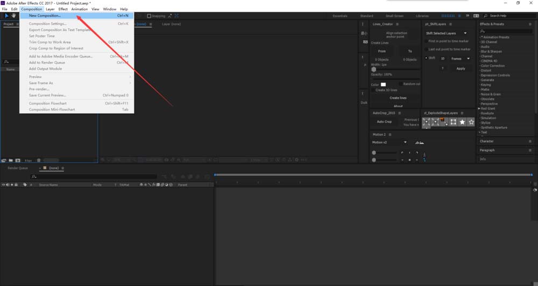
Task: Click the Search Help input field
Action: (x=508, y=16)
